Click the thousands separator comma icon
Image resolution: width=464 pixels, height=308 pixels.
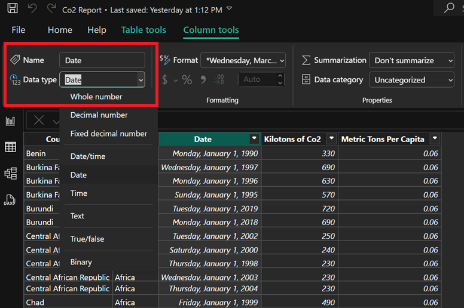203,79
